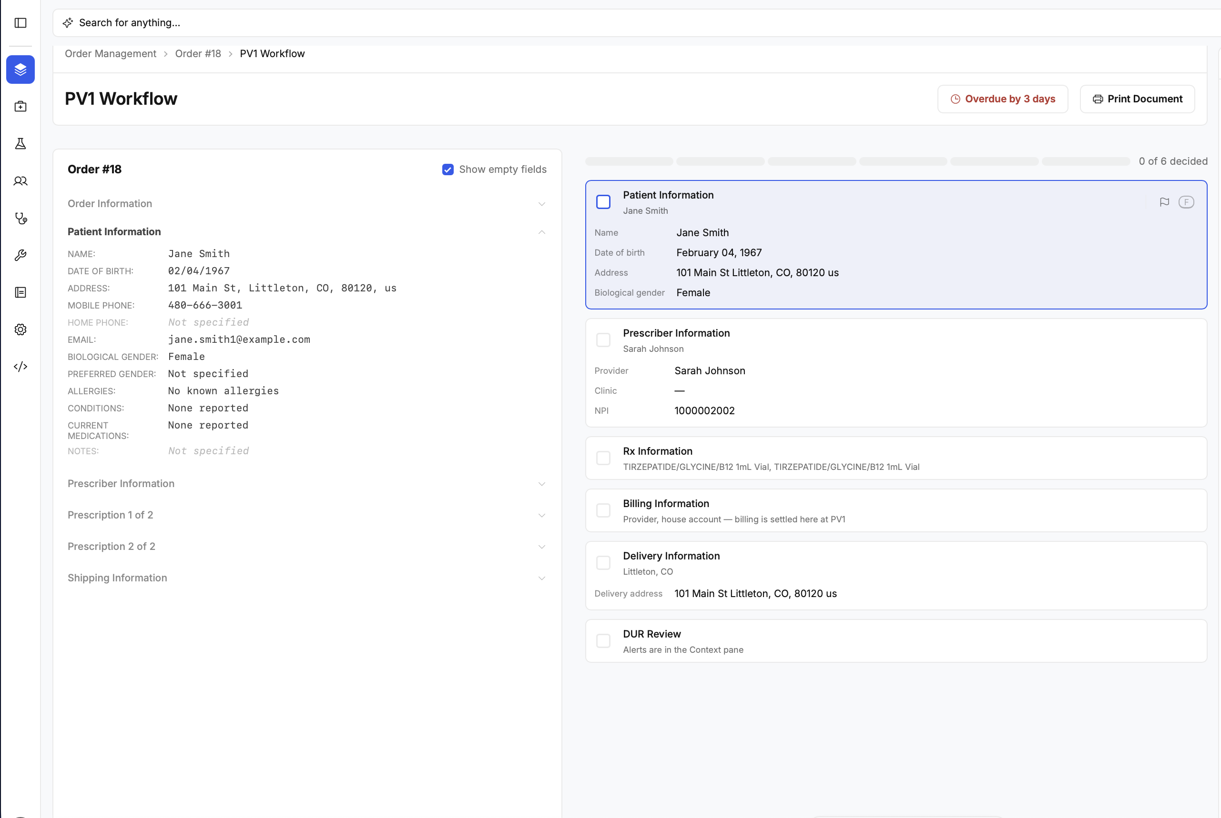Click PV1 Workflow breadcrumb

(x=272, y=54)
